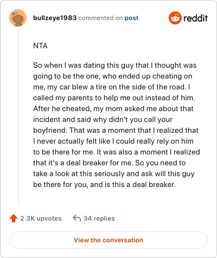This screenshot has height=258, width=217.
Task: Upvote with the orange arrow icon
Action: [x=14, y=218]
